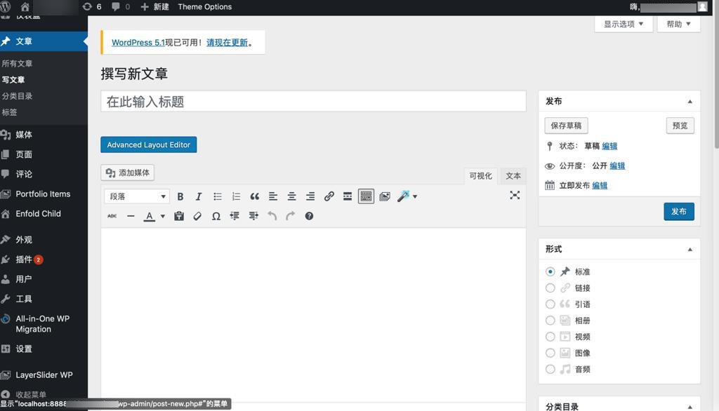Image resolution: width=719 pixels, height=411 pixels.
Task: Redo the last edit
Action: point(290,216)
